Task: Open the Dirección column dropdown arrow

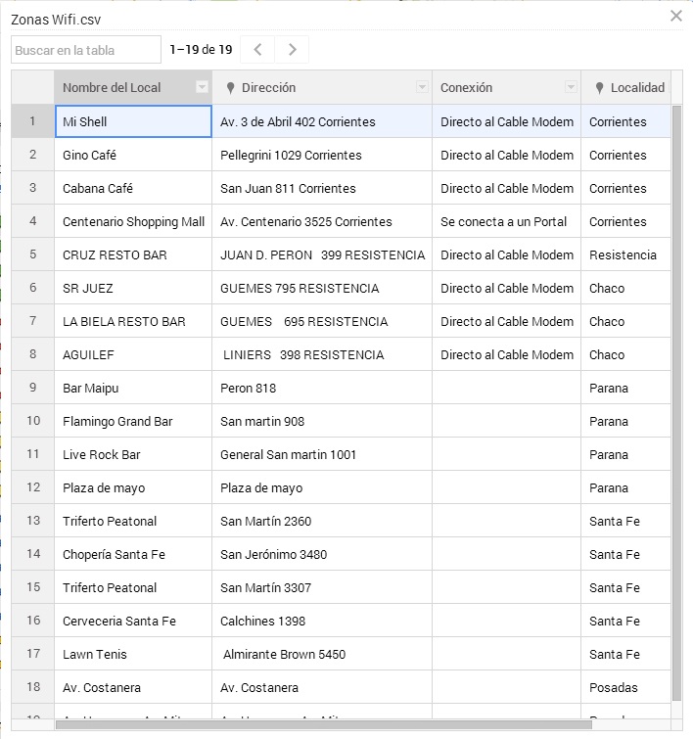Action: (x=422, y=87)
